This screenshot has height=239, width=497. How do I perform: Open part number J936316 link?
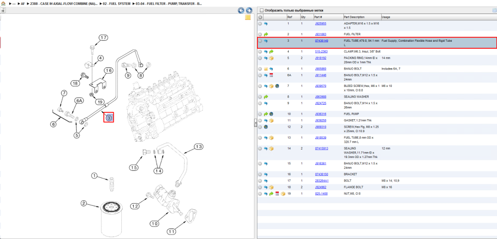[x=321, y=114]
